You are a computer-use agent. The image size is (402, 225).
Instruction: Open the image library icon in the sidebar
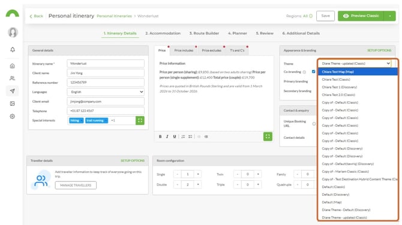click(13, 104)
